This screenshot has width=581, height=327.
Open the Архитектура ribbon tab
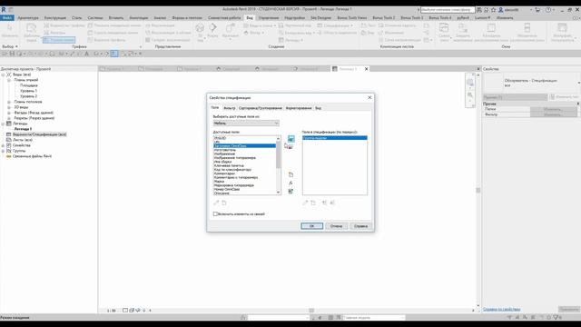(x=28, y=18)
